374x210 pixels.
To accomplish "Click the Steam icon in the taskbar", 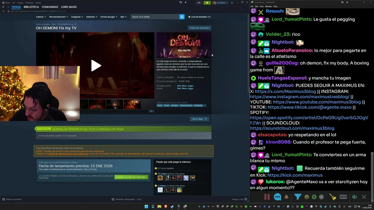I will [x=172, y=206].
